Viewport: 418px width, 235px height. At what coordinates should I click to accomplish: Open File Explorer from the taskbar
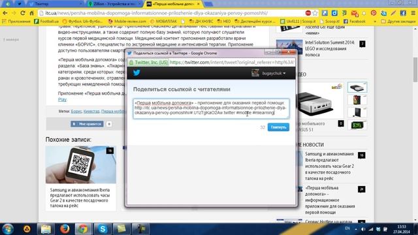(x=46, y=229)
